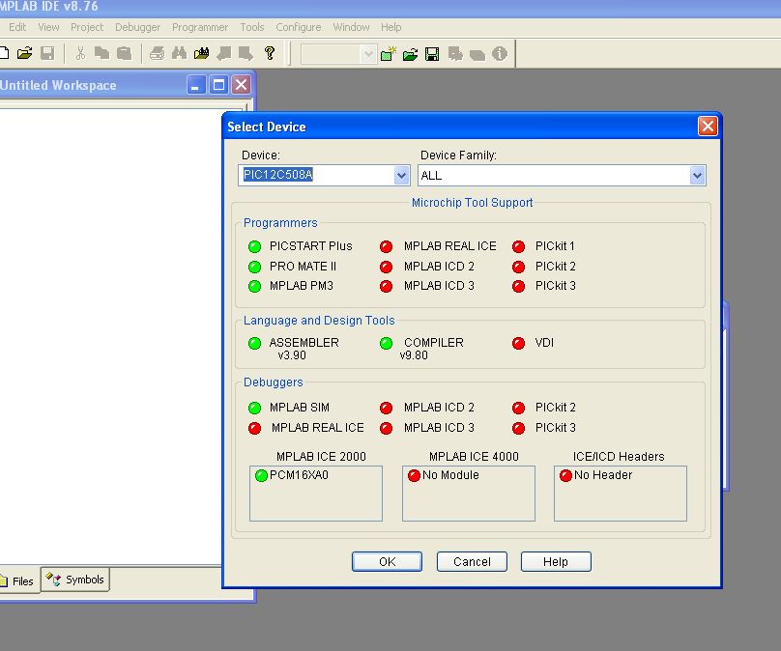Click the dialog Help button
This screenshot has height=651, width=781.
(x=556, y=561)
